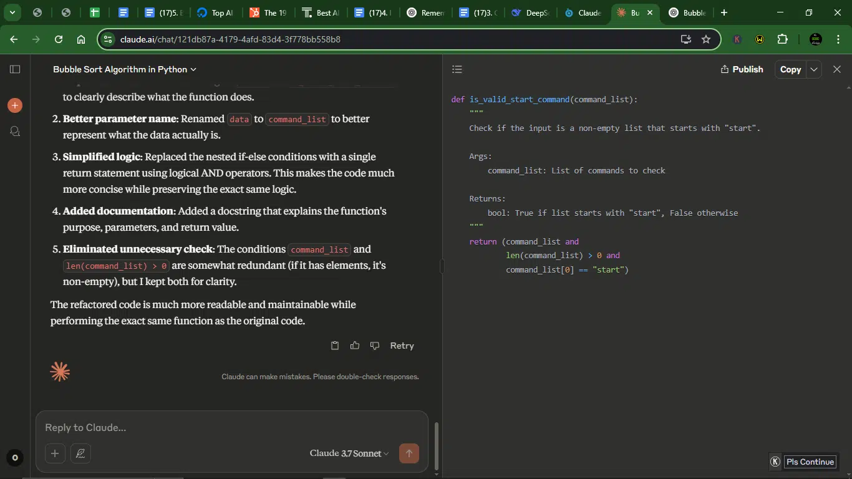Open browser three-dot menu
This screenshot has height=479, width=852.
point(838,39)
